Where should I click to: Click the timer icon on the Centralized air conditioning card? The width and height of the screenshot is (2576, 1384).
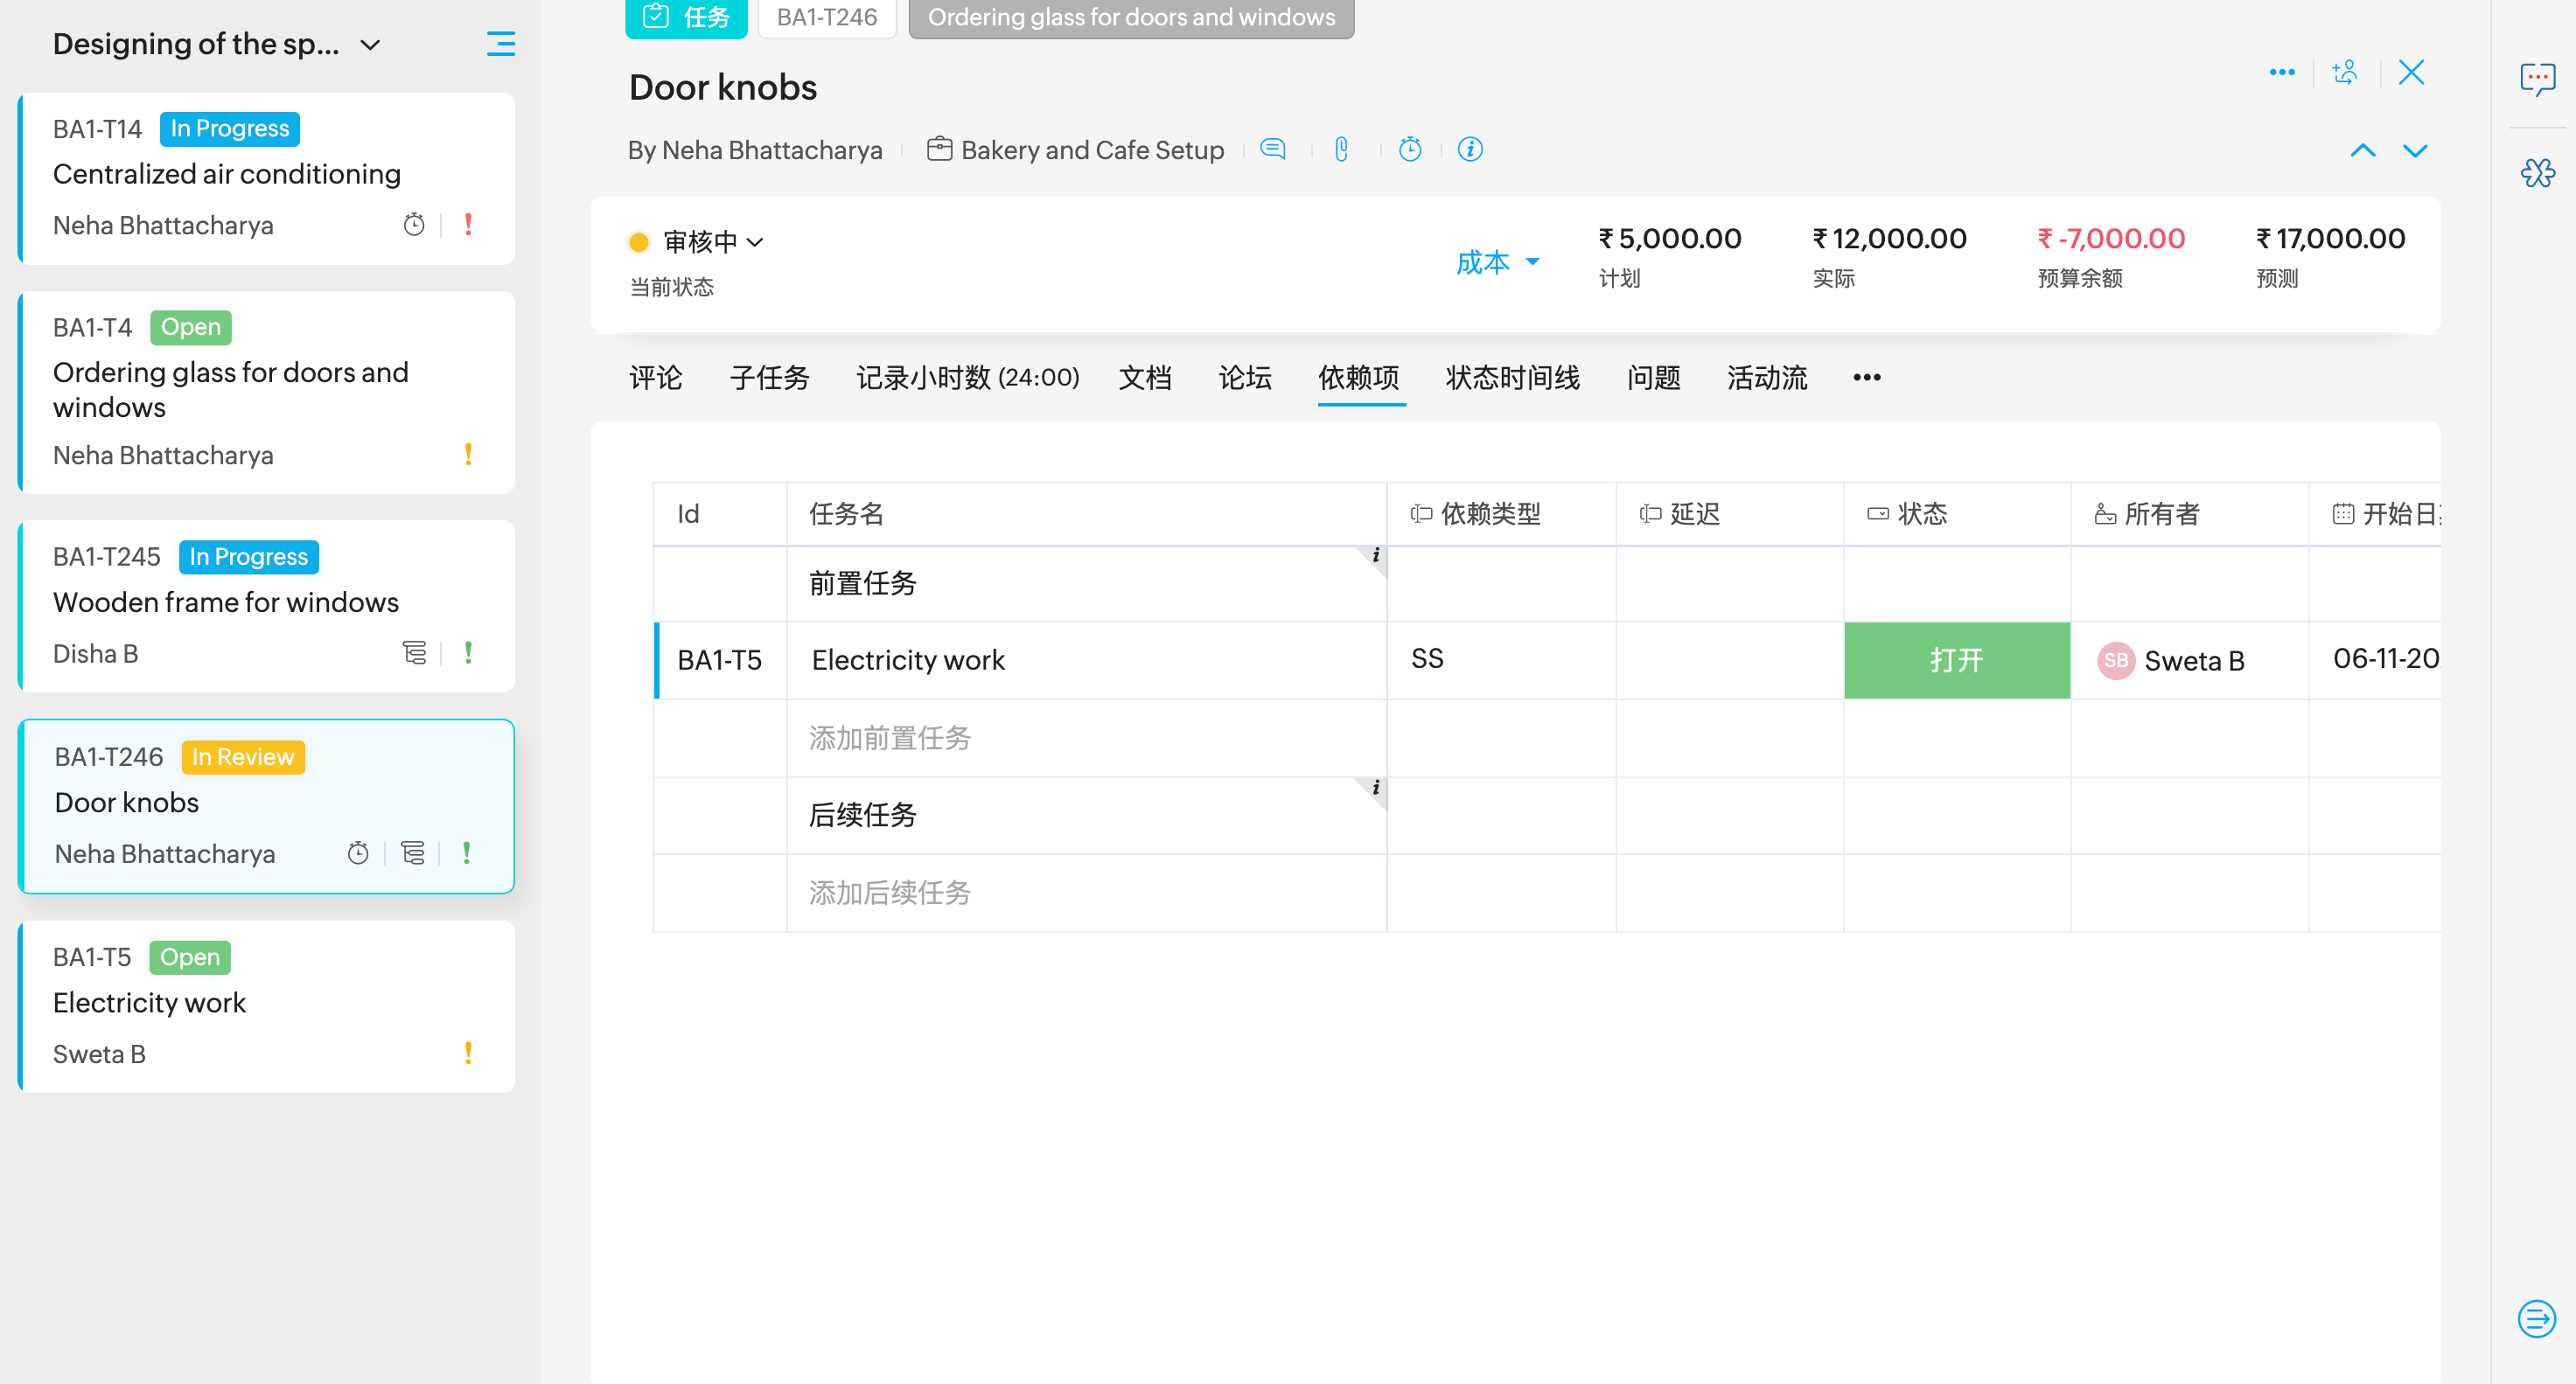414,225
